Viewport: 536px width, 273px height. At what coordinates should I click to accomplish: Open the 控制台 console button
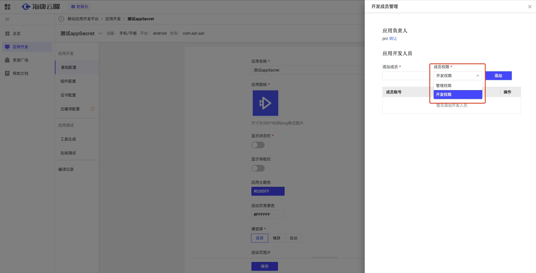coord(79,7)
